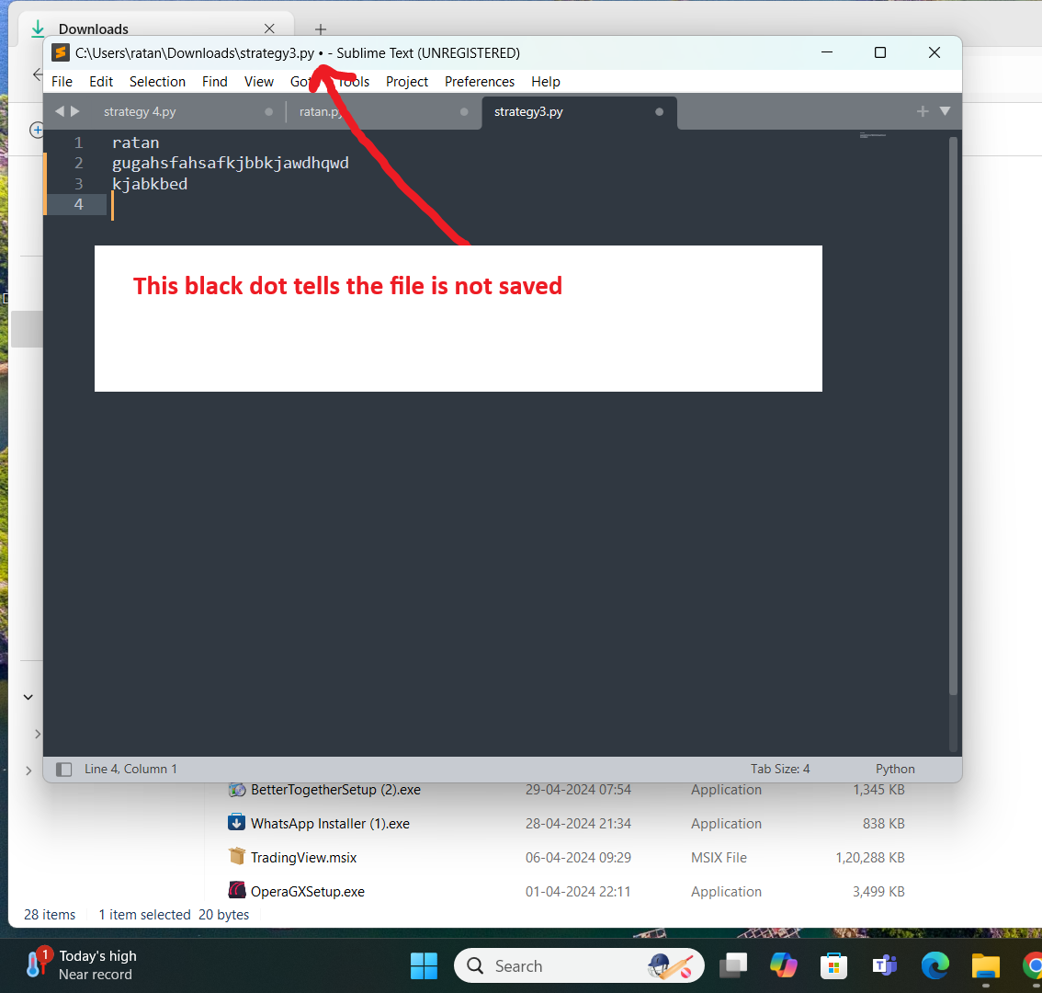Change Tab Size: 4 setting
Image resolution: width=1042 pixels, height=993 pixels.
779,770
